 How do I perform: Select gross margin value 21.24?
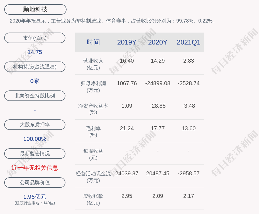coord(127,128)
